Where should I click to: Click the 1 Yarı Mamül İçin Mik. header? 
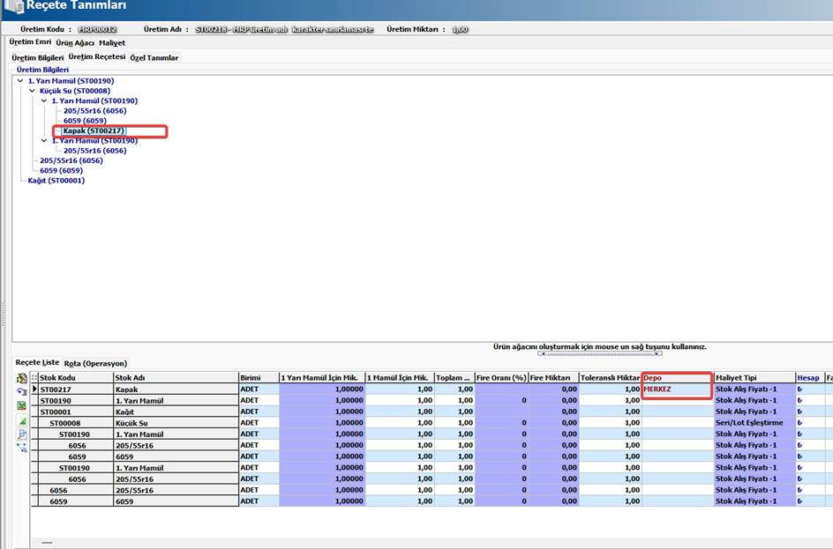click(x=322, y=378)
